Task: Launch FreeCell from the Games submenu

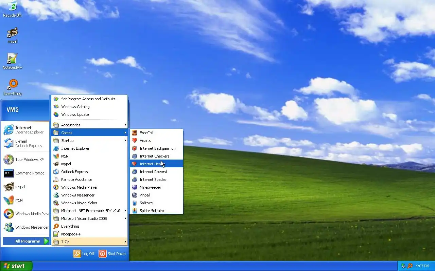Action: coord(156,133)
